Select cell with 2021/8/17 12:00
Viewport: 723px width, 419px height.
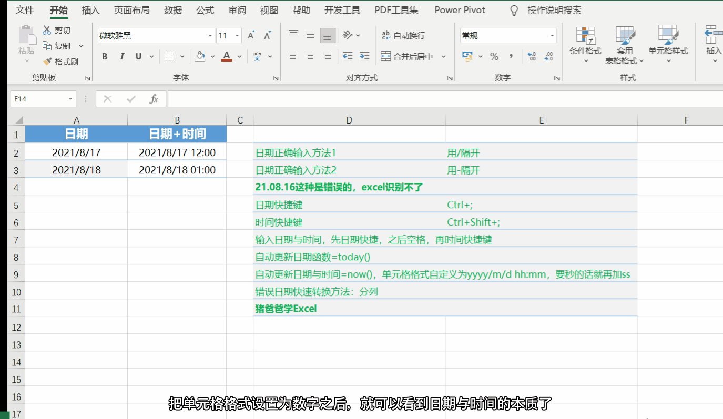(177, 152)
